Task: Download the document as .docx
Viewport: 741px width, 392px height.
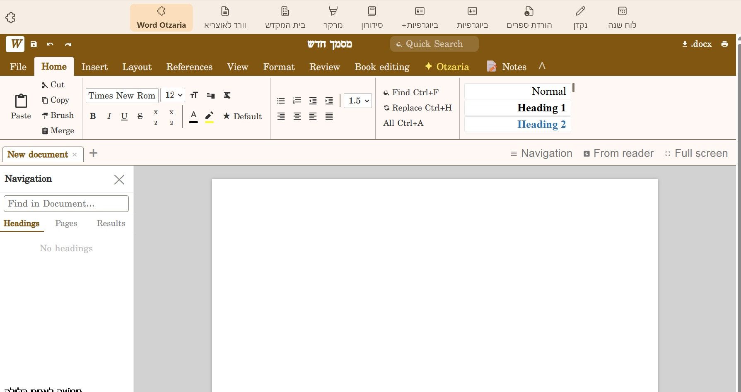Action: pos(697,44)
